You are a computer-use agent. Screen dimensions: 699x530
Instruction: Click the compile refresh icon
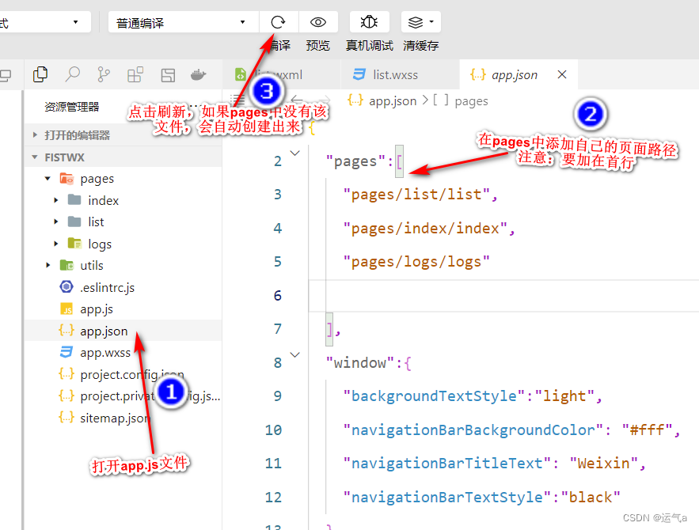278,22
